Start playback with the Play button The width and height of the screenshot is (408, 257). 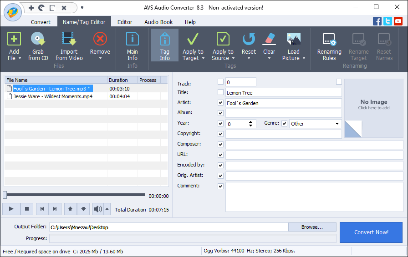[x=11, y=209]
